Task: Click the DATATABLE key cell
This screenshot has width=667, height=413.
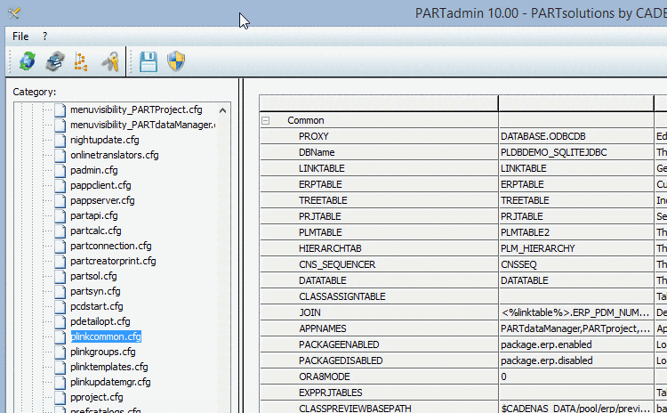Action: click(379, 280)
